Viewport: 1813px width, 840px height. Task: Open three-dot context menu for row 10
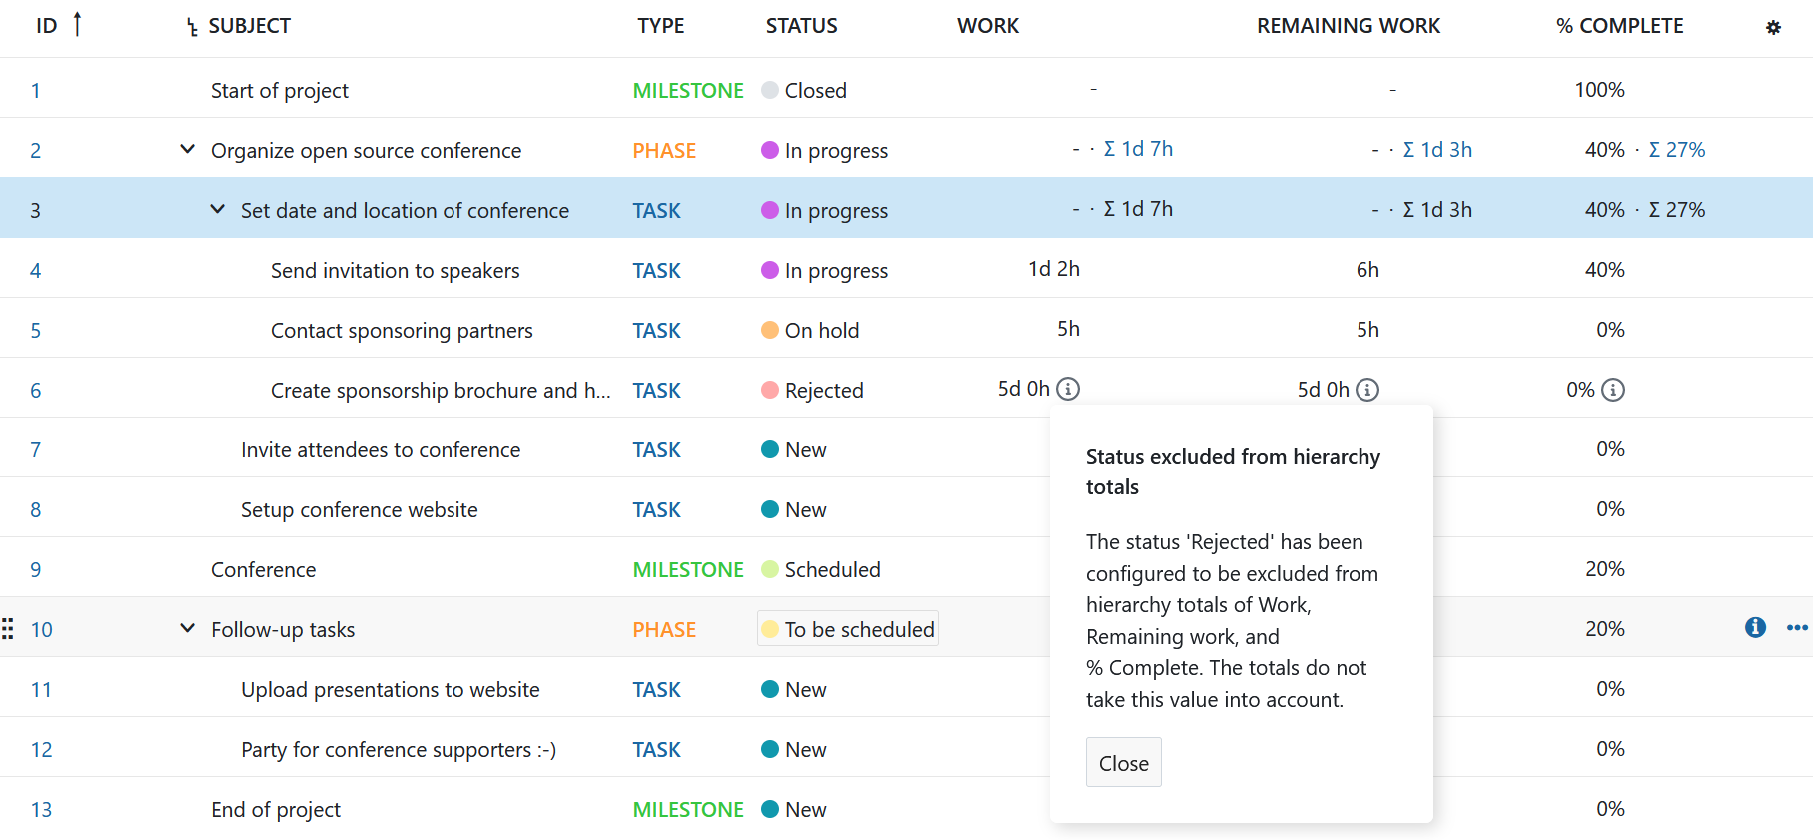[x=1797, y=628]
